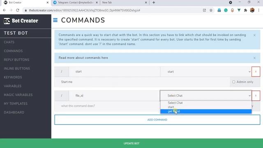Choose 'start' option in the dropdown list
263x148 pixels.
(206, 107)
